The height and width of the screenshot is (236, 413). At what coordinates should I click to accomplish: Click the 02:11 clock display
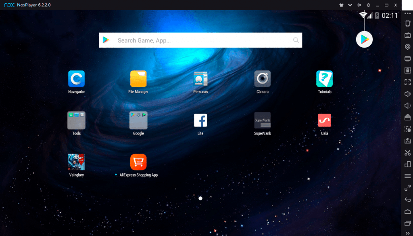pos(390,16)
